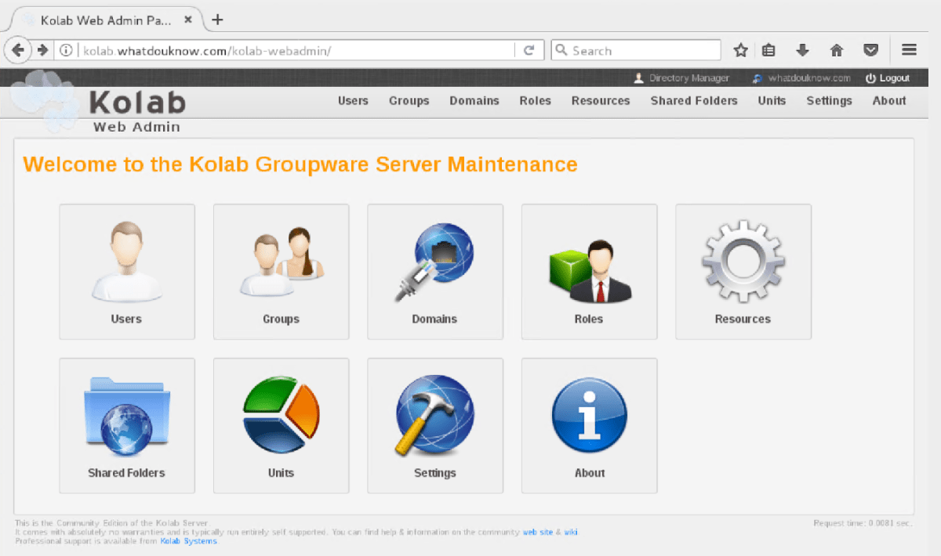This screenshot has height=556, width=941.
Task: Open the downloads panel arrow
Action: tap(802, 49)
